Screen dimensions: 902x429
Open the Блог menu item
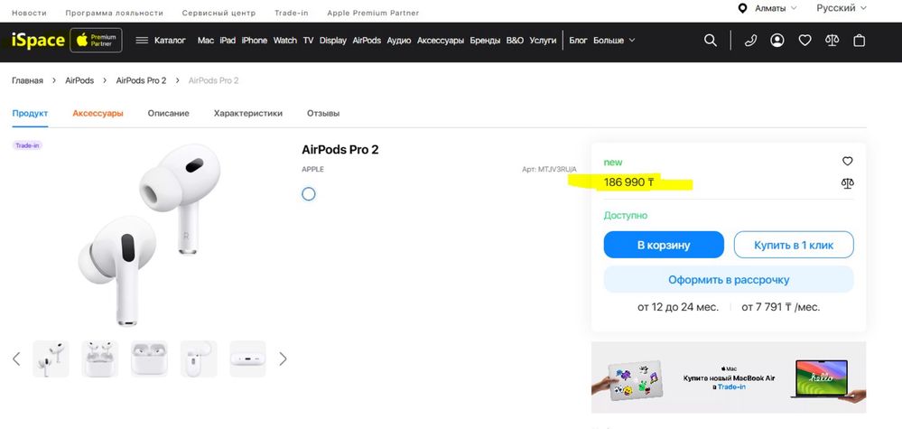pos(578,41)
